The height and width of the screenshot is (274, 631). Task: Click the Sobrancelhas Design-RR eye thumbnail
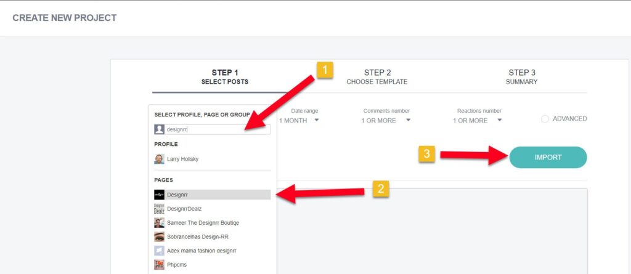159,236
